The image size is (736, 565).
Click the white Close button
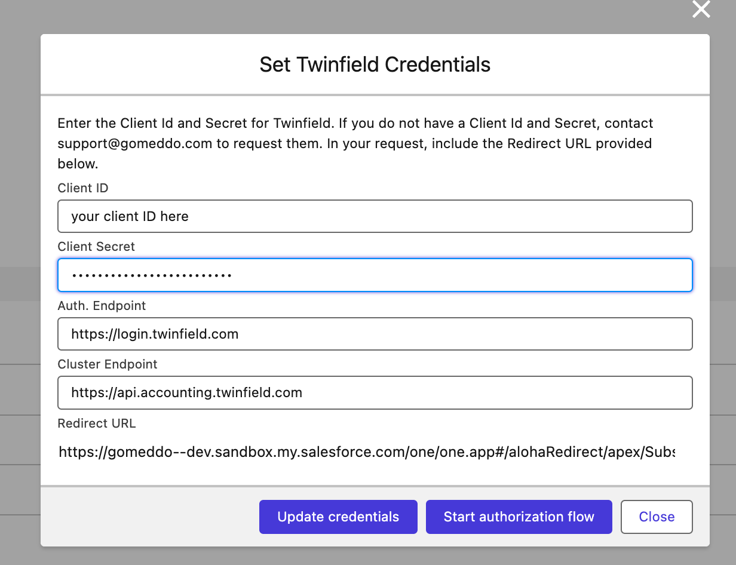coord(657,517)
